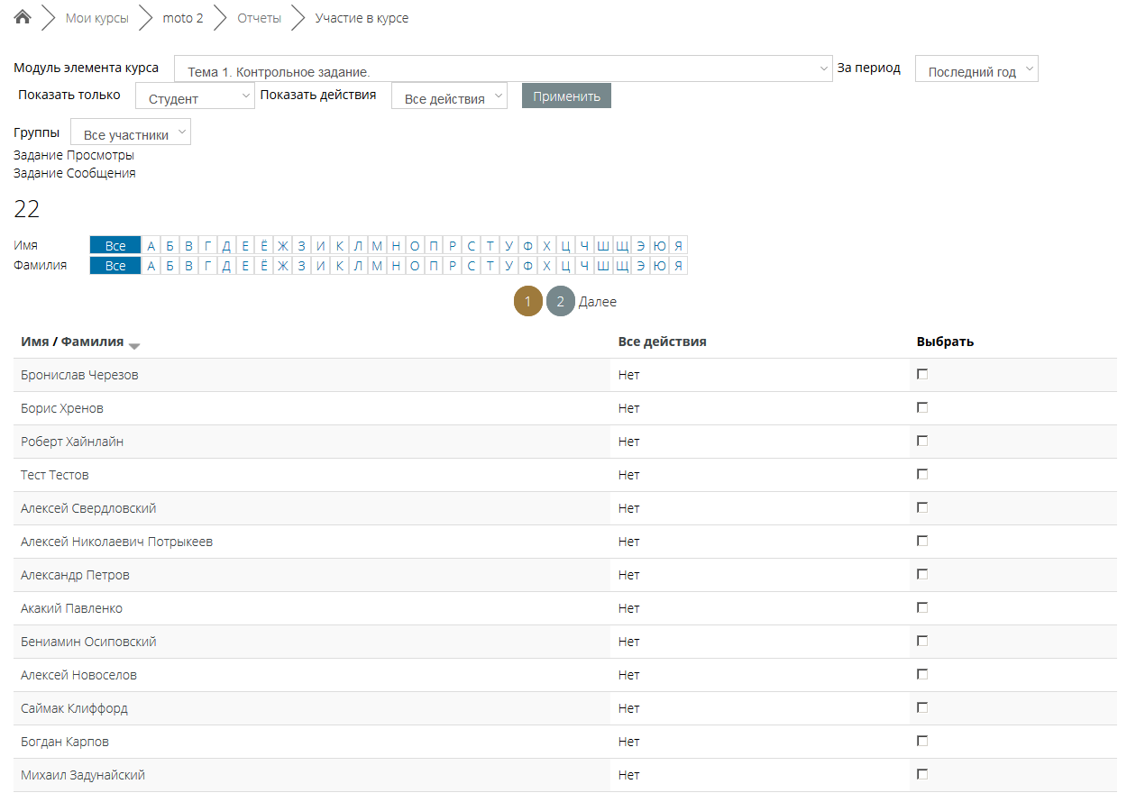1127x793 pixels.
Task: Navigate to Отчеты breadcrumb item
Action: point(259,18)
